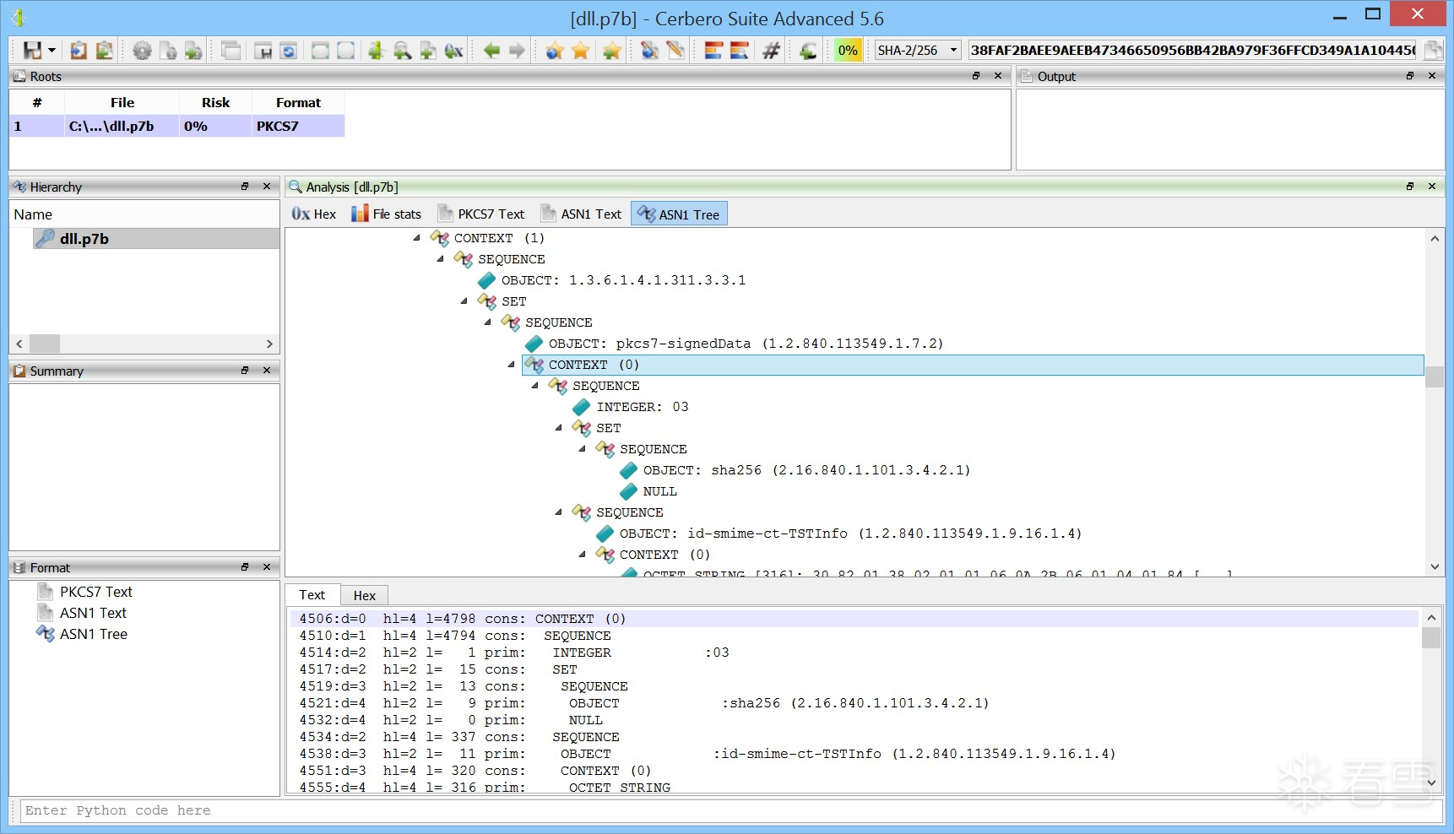Open the File stats tab

387,214
